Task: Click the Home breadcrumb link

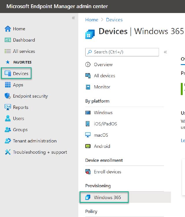Action: click(x=92, y=20)
